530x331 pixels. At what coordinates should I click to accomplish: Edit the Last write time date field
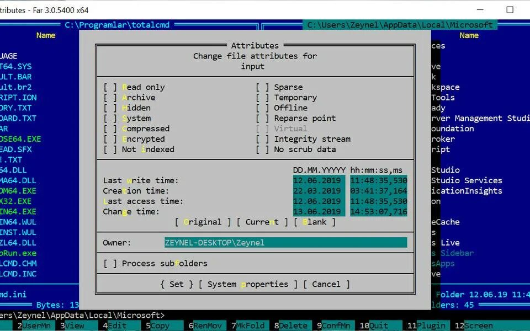point(318,180)
